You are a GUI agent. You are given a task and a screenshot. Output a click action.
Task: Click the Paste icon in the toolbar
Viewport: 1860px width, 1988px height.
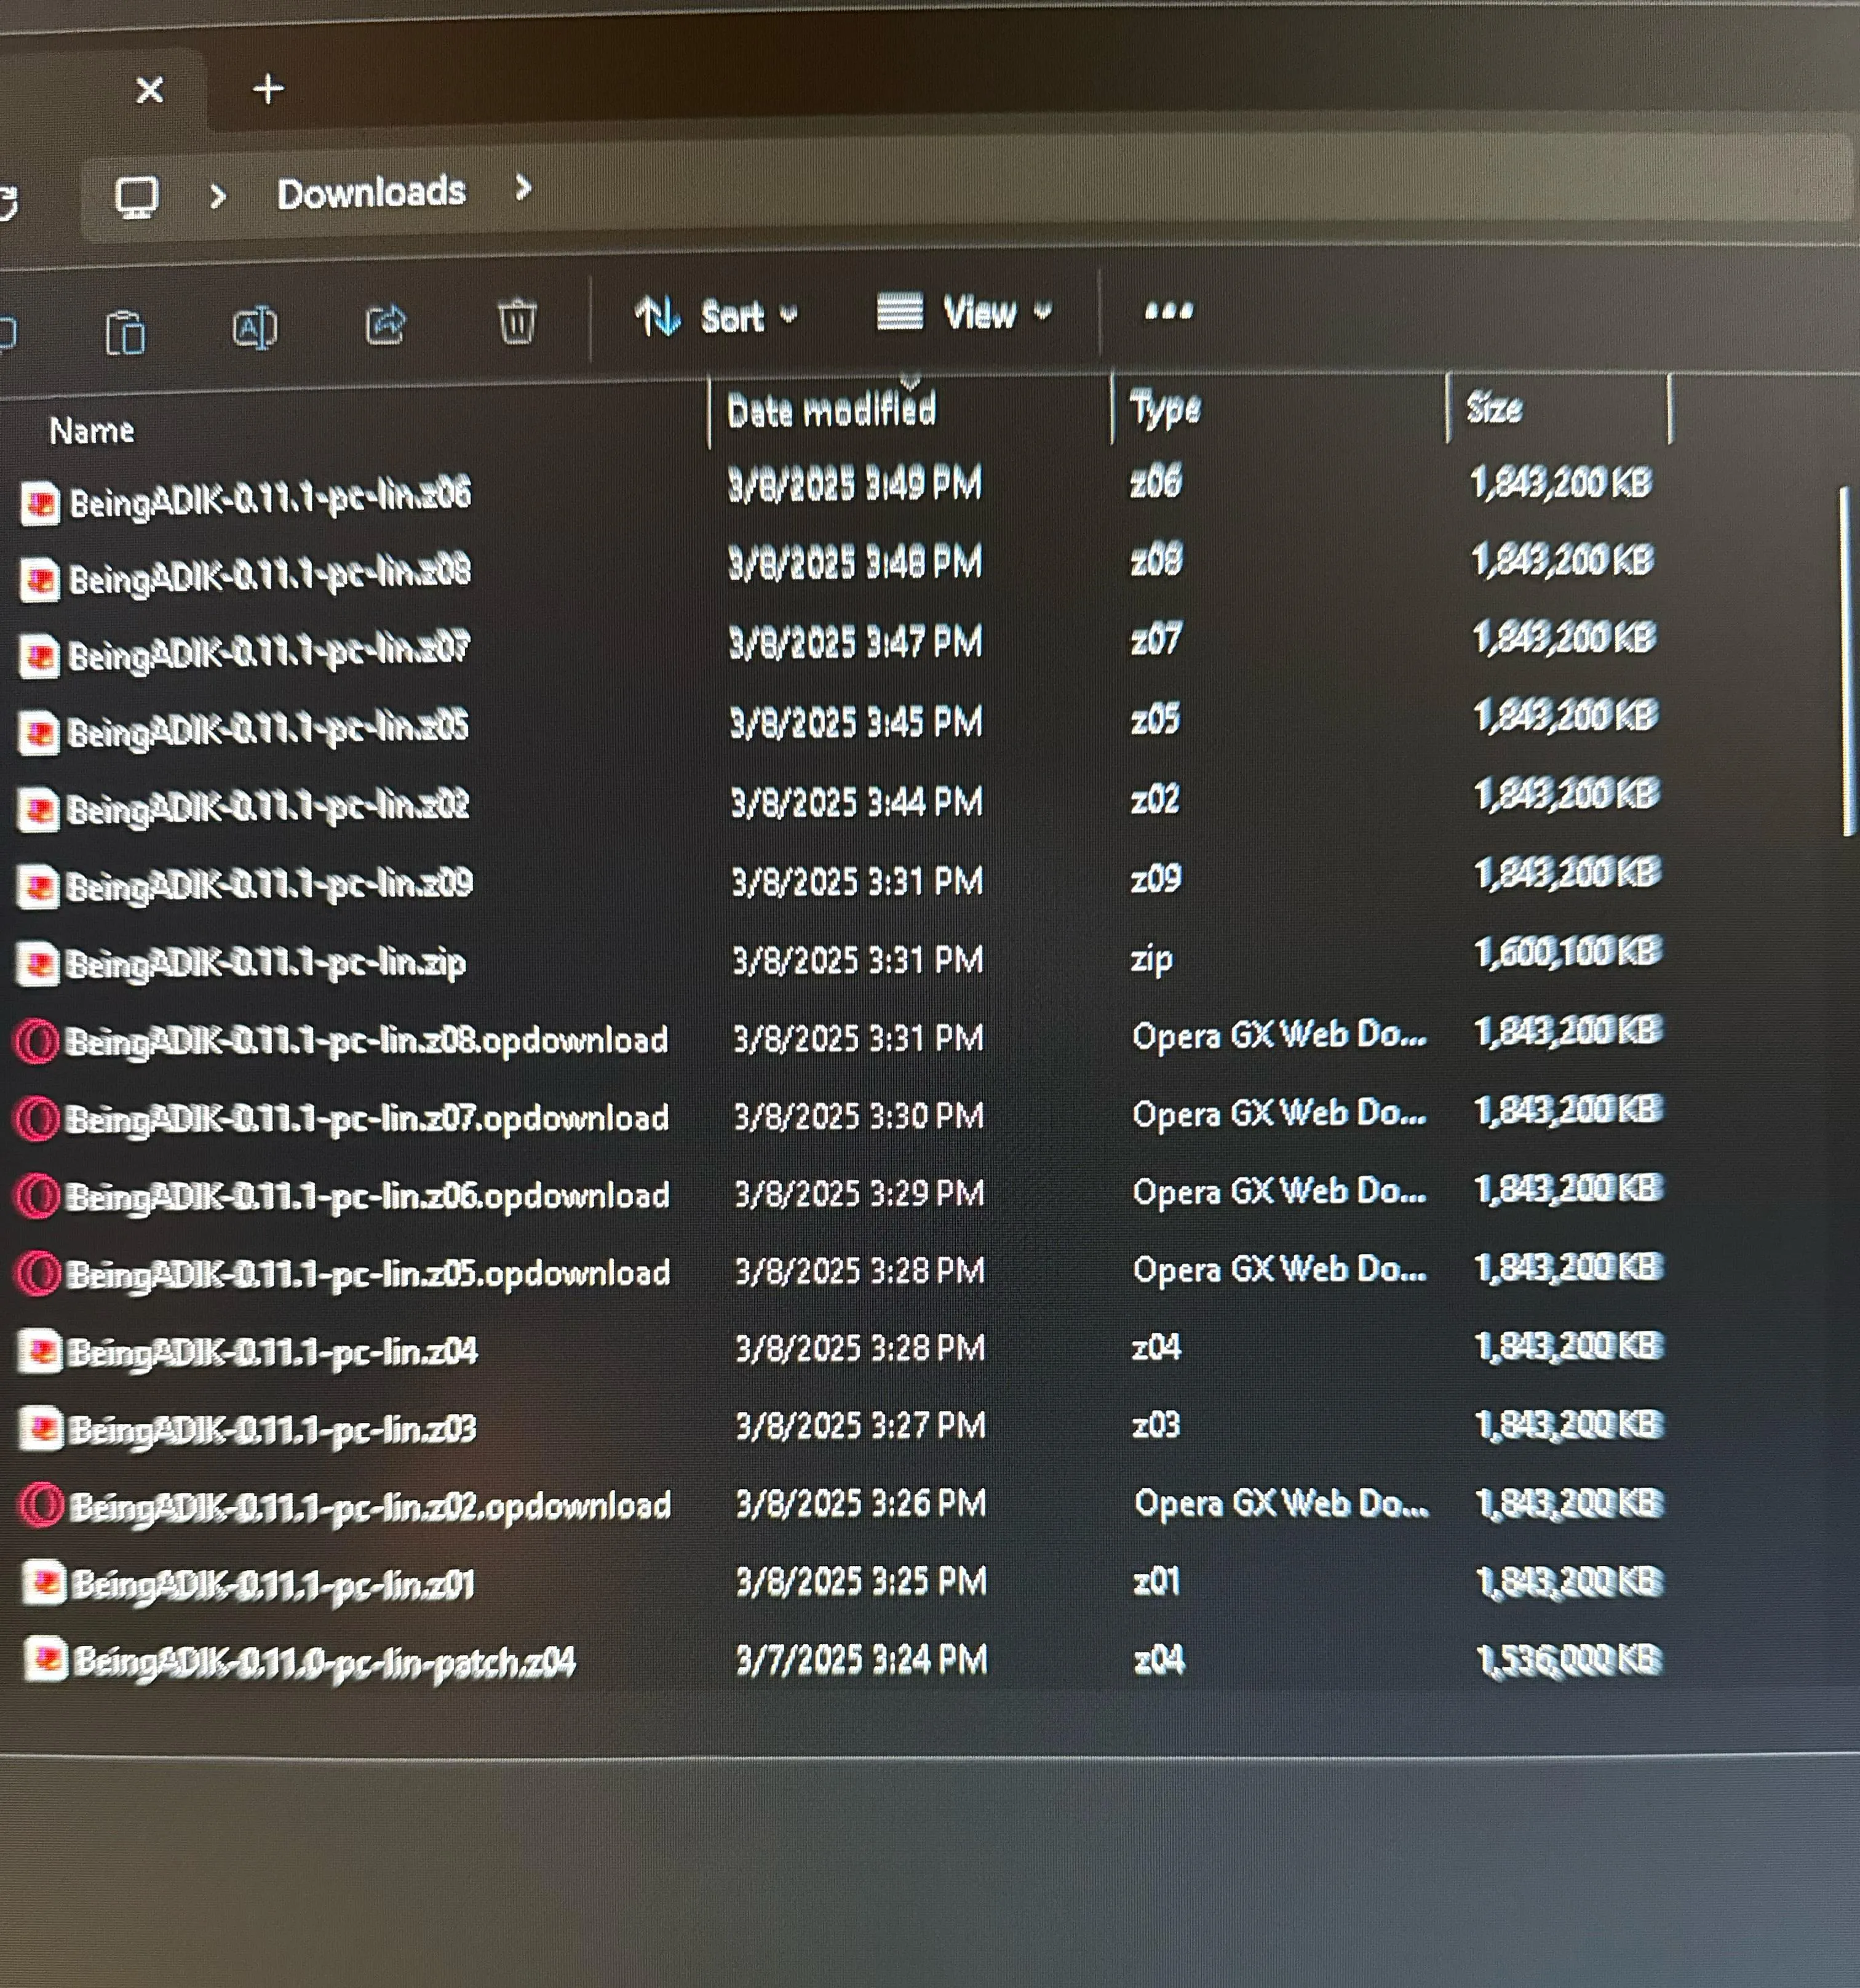click(126, 326)
